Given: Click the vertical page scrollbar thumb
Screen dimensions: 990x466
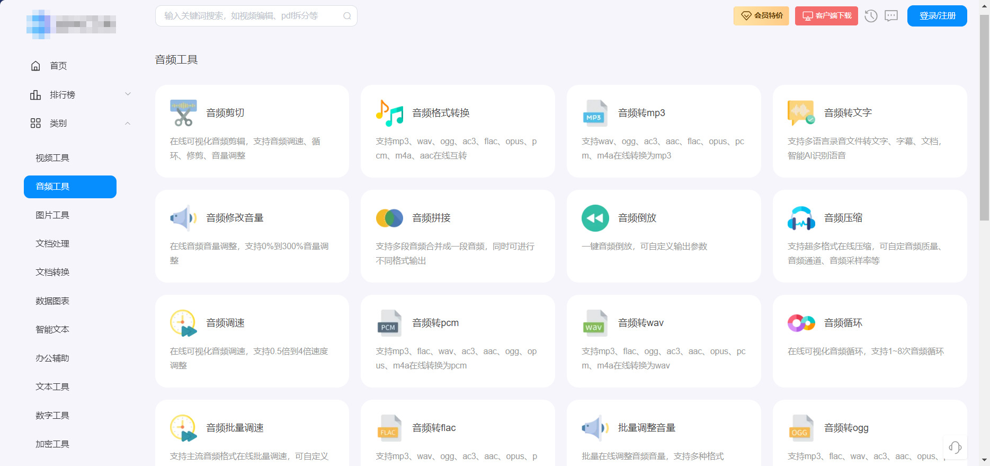Looking at the screenshot, I should click(984, 118).
